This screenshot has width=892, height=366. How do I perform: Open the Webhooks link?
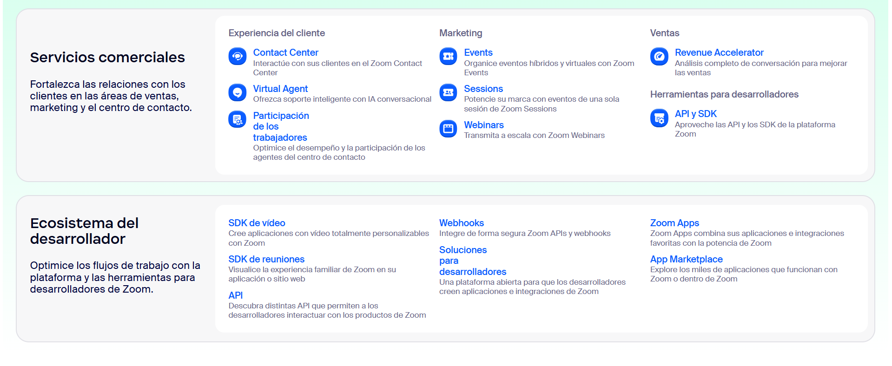point(461,223)
